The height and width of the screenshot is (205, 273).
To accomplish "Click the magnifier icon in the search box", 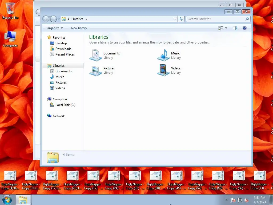I will tap(247, 19).
